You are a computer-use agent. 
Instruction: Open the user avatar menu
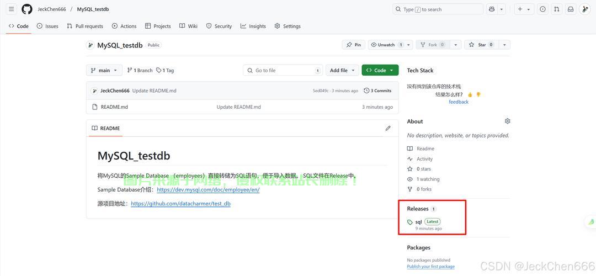click(x=584, y=9)
